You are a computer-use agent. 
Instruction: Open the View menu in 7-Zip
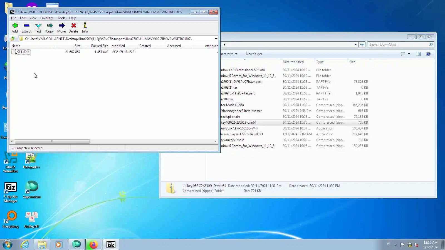pyautogui.click(x=33, y=18)
